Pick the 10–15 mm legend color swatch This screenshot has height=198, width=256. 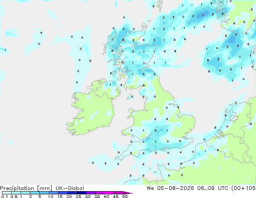click(x=54, y=193)
